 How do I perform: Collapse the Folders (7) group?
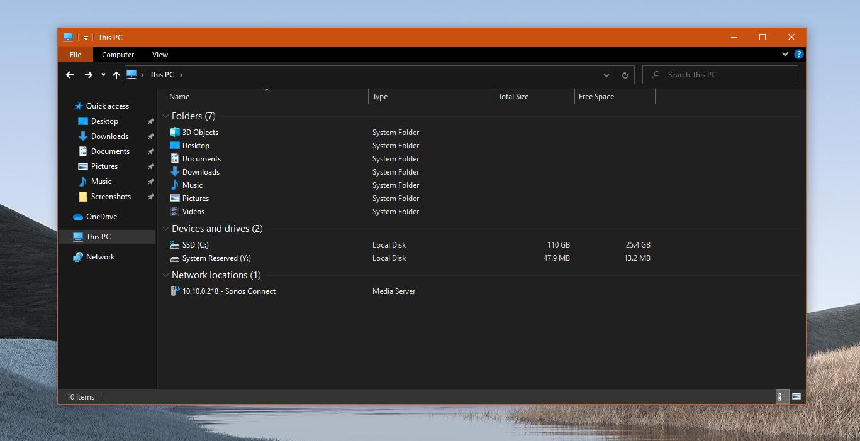coord(165,116)
